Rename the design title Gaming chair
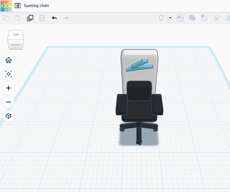 (x=36, y=5)
